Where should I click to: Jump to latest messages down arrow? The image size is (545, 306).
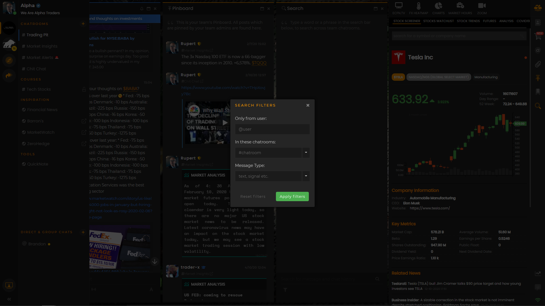pos(155,262)
